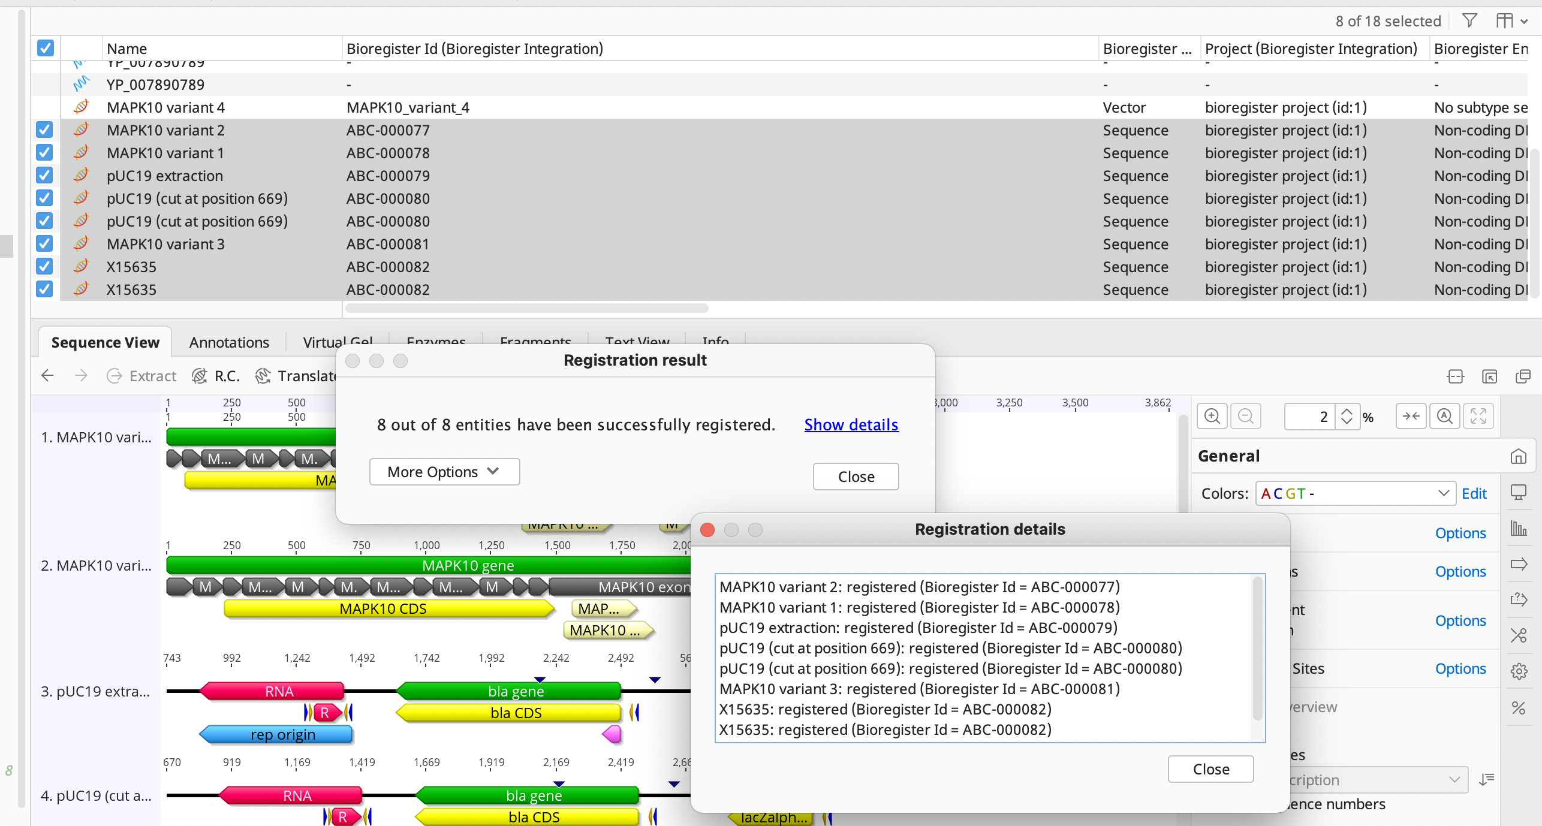Image resolution: width=1542 pixels, height=826 pixels.
Task: Close the Registration details dialog
Action: 1210,769
